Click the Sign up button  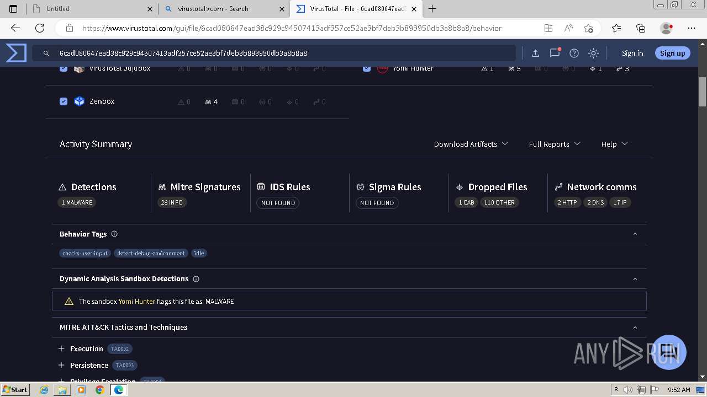pyautogui.click(x=672, y=53)
